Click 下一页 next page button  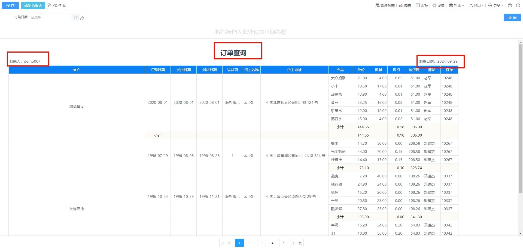tap(297, 243)
